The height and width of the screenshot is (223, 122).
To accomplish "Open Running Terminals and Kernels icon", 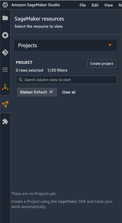I will coord(5,35).
